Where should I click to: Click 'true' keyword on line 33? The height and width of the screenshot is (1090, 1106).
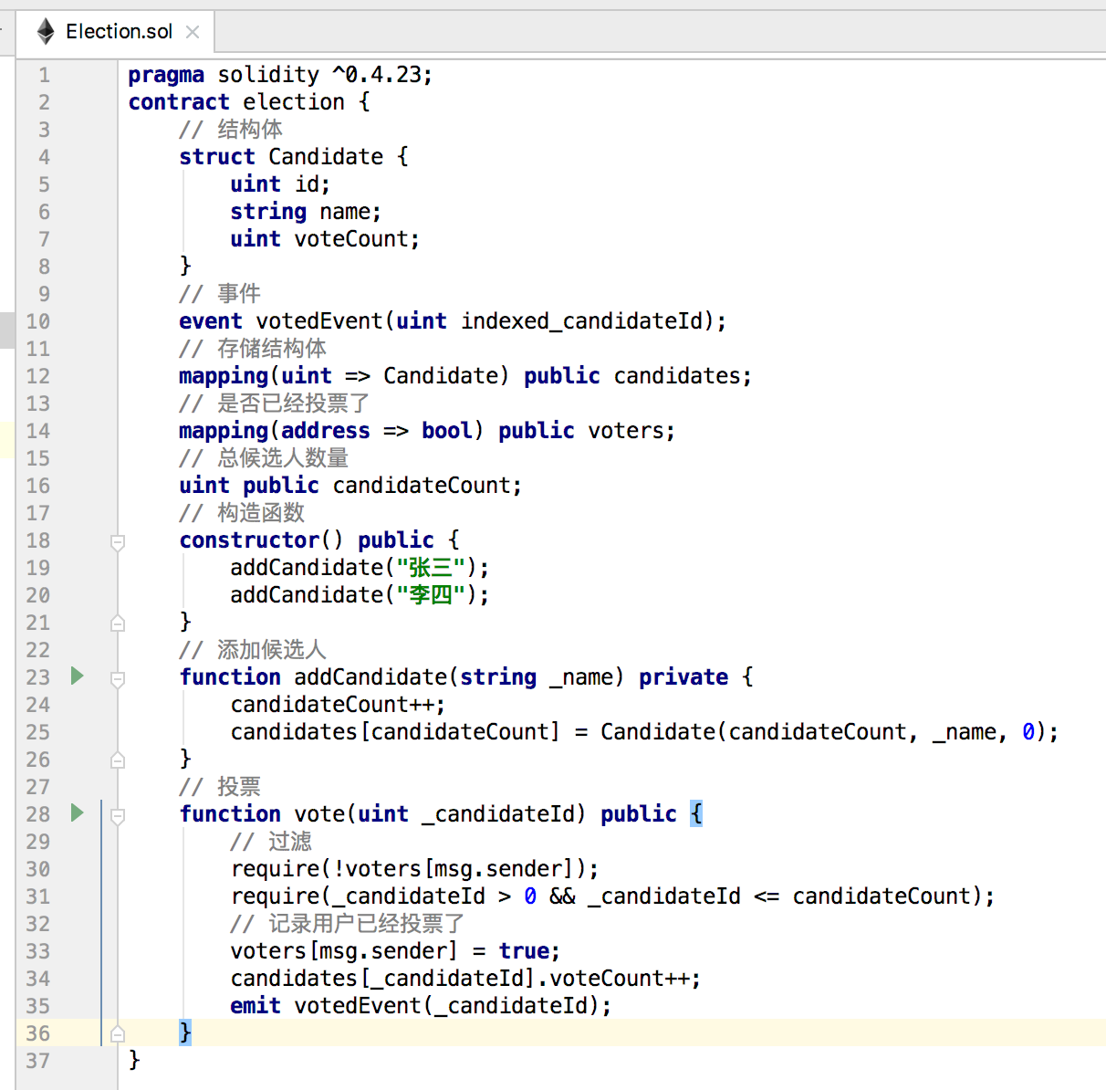pos(524,951)
